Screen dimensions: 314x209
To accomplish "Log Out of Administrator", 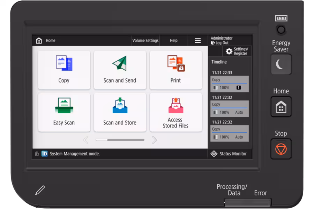I will [220, 43].
